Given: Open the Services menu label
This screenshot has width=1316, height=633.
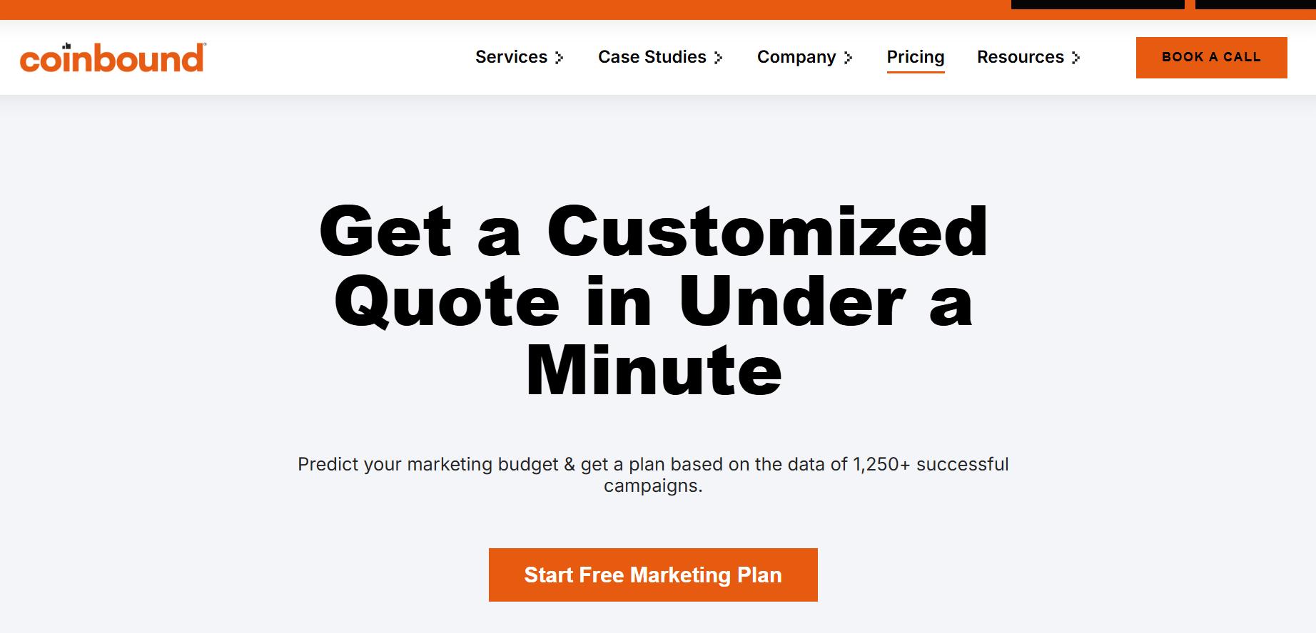Looking at the screenshot, I should pos(511,57).
